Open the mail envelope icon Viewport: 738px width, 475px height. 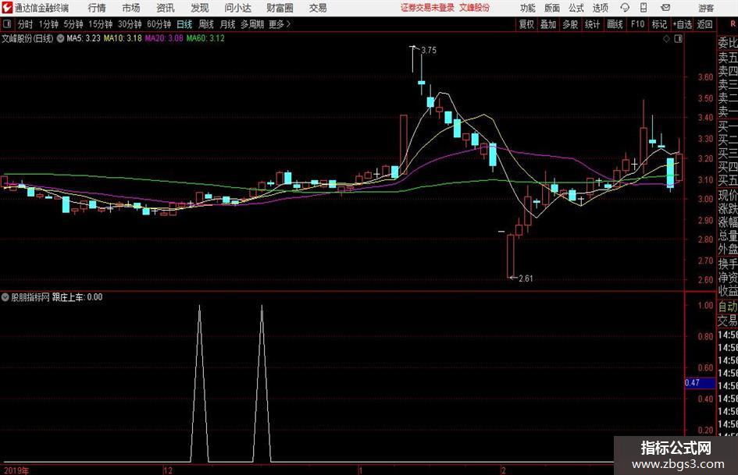665,8
